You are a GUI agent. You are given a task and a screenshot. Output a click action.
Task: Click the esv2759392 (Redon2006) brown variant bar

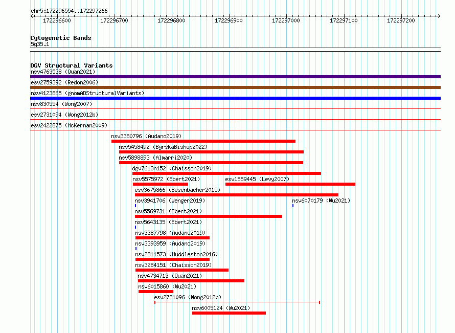(235, 87)
